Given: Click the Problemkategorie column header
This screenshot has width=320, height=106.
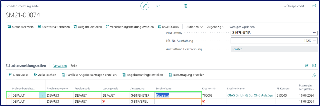Looking at the screenshot, I should pos(58,89).
